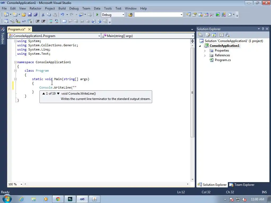The height and width of the screenshot is (203, 271).
Task: Open the Build menu
Action: point(62,8)
